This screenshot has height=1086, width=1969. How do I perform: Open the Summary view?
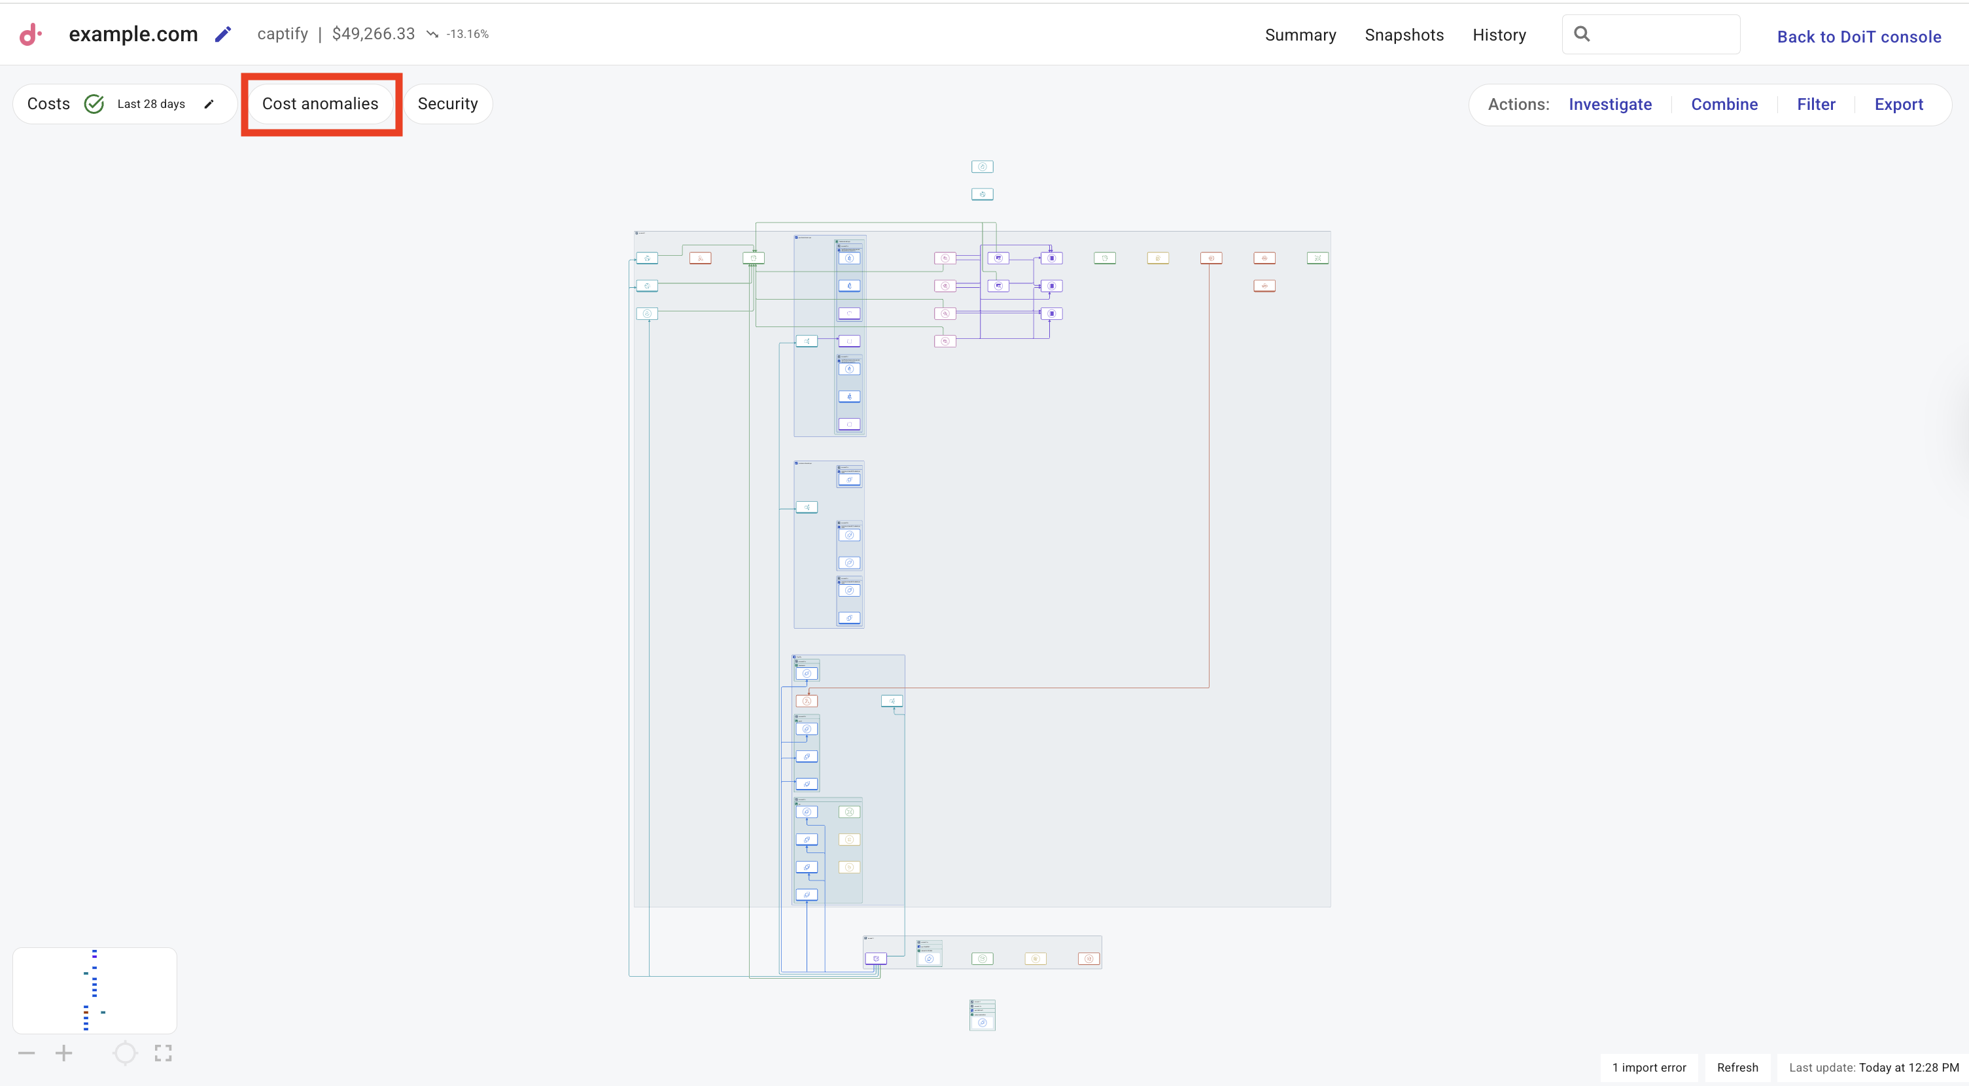[x=1300, y=35]
